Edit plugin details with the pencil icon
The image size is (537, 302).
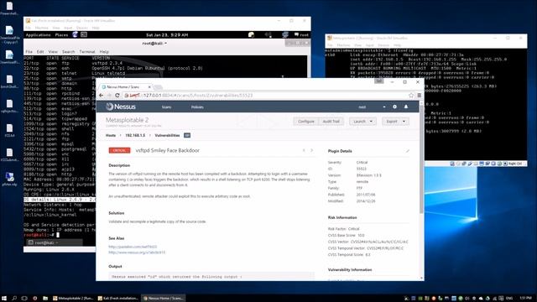coord(408,151)
